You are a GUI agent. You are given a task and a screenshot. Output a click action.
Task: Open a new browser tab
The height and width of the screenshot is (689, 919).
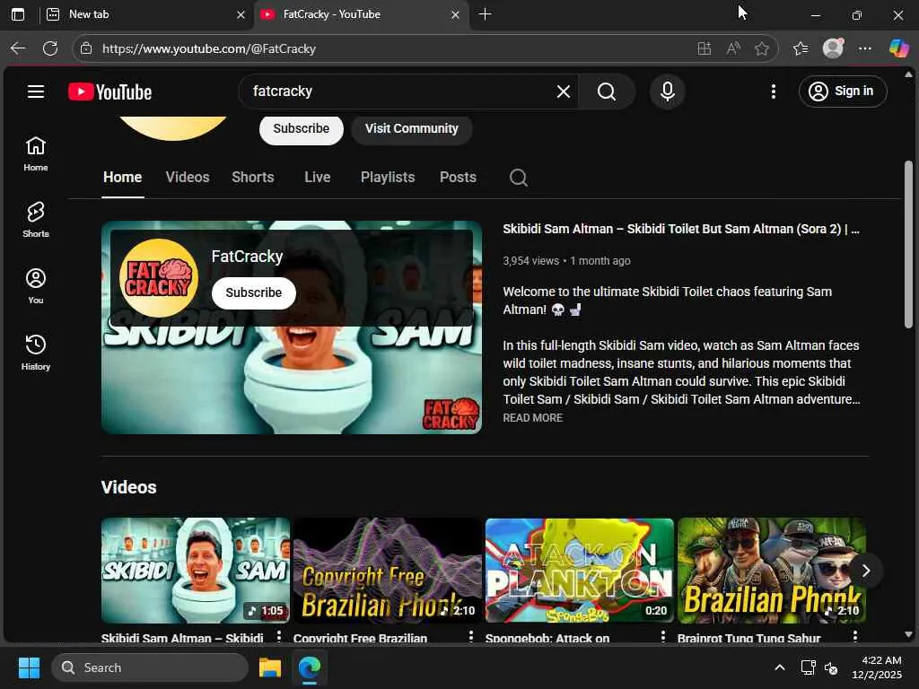click(485, 14)
